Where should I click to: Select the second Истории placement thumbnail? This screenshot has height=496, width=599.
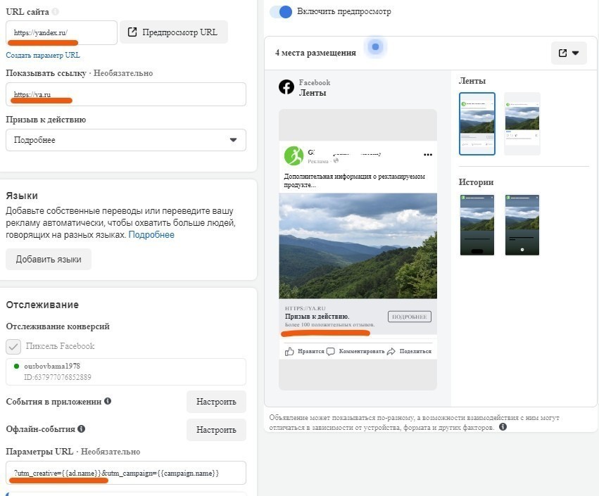point(522,225)
